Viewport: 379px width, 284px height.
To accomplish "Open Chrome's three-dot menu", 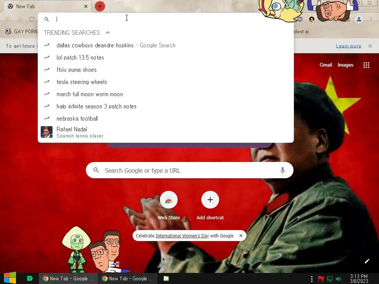I will point(371,19).
